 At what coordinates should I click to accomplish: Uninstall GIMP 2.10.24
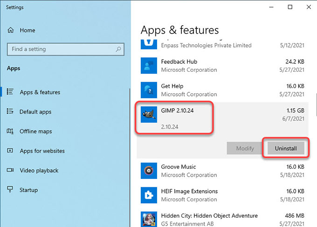click(x=286, y=148)
